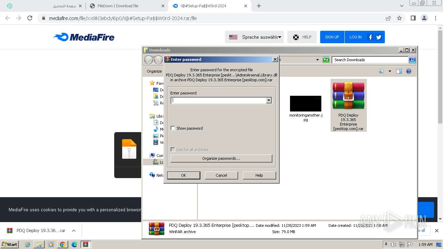Show hidden tray icons arrow
443x249 pixels.
click(x=386, y=245)
